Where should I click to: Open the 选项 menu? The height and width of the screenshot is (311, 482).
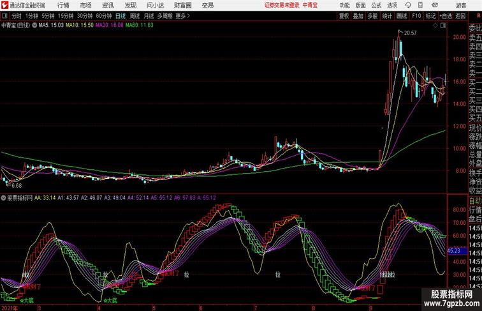point(392,5)
